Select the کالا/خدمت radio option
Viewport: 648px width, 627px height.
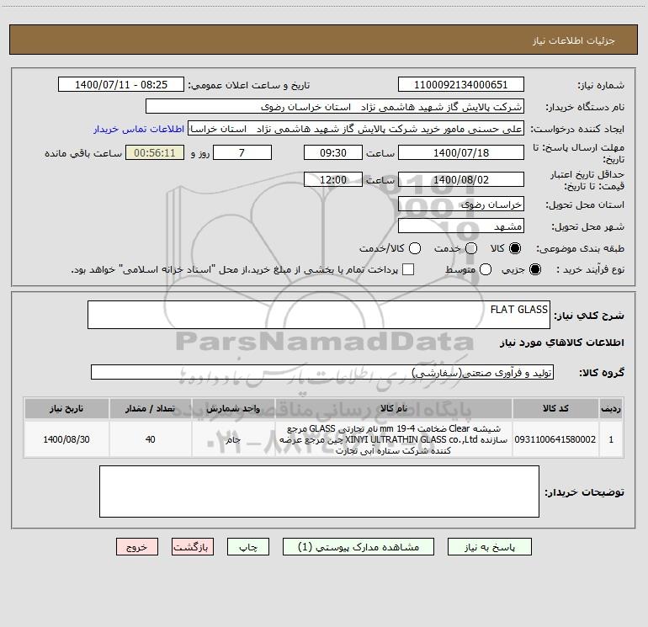click(x=415, y=248)
